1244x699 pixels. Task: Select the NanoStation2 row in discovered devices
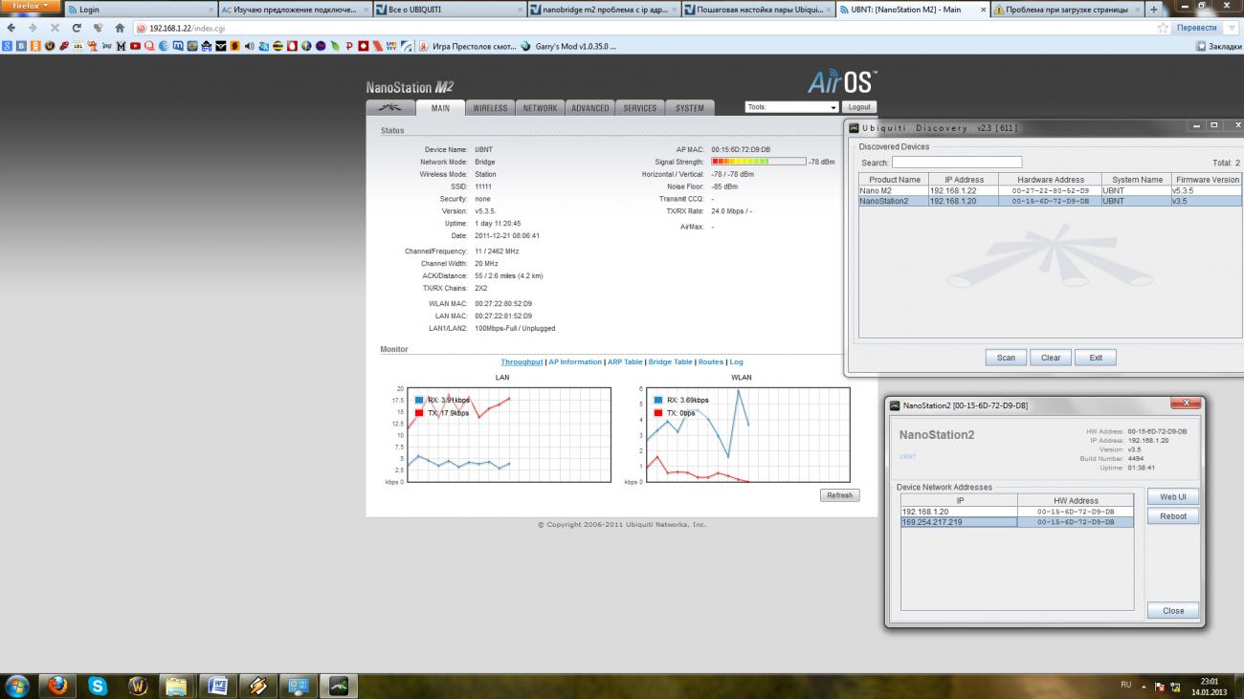(1050, 201)
